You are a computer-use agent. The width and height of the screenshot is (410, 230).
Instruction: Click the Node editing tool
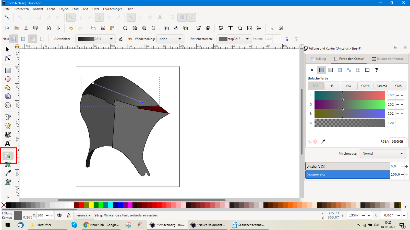tap(8, 58)
